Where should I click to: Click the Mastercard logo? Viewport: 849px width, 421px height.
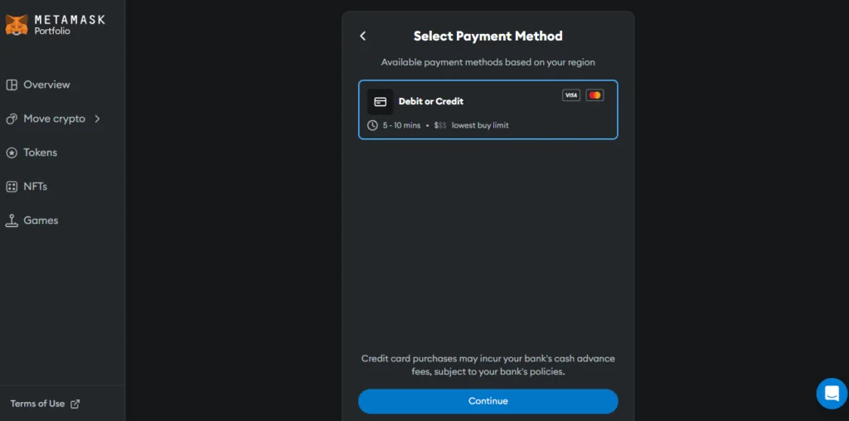point(594,95)
